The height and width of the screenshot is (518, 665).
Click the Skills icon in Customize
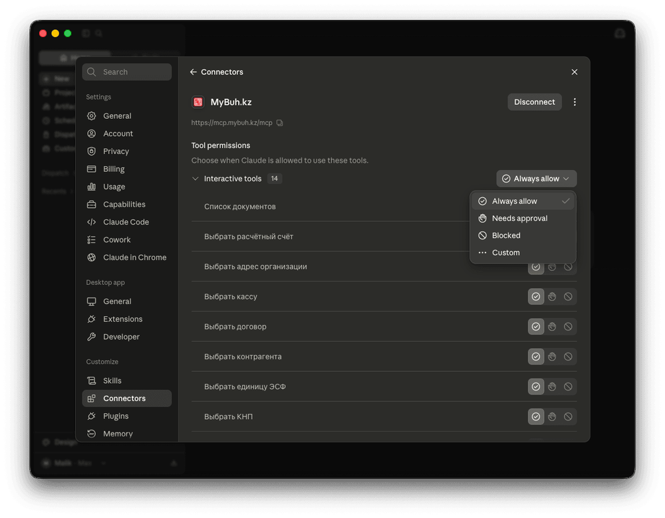pos(92,381)
